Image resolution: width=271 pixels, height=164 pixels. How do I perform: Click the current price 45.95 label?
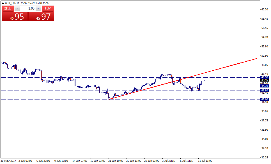click(265, 80)
